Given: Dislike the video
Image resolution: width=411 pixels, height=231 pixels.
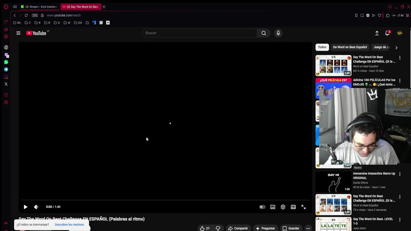Looking at the screenshot, I should [x=218, y=228].
